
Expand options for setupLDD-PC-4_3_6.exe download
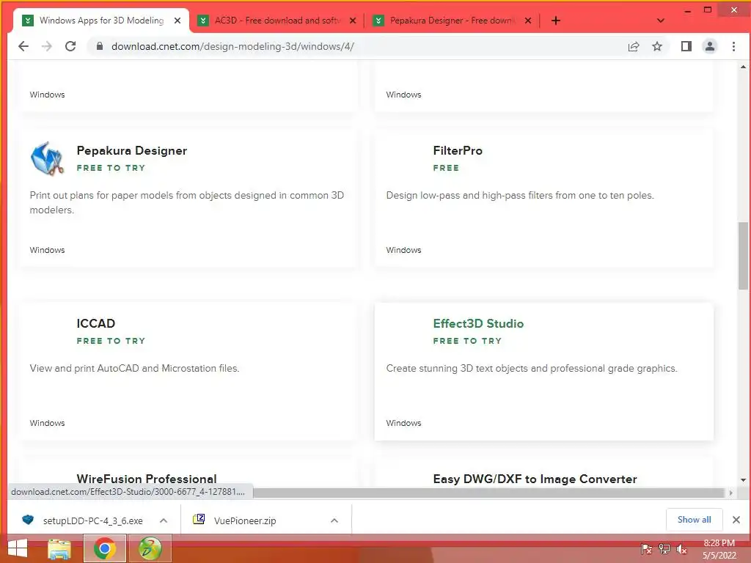click(164, 520)
